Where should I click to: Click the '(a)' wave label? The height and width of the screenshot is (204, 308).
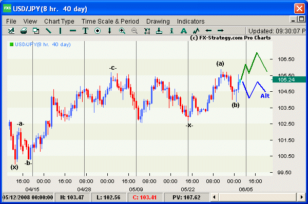click(220, 64)
